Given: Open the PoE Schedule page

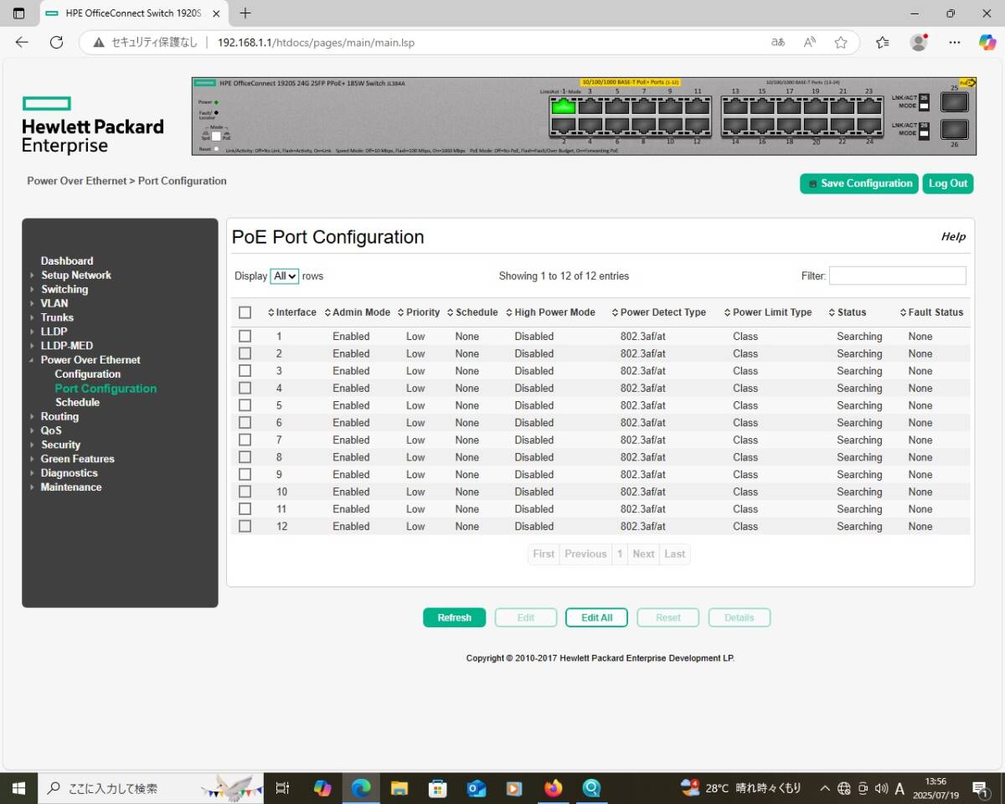Looking at the screenshot, I should tap(77, 402).
